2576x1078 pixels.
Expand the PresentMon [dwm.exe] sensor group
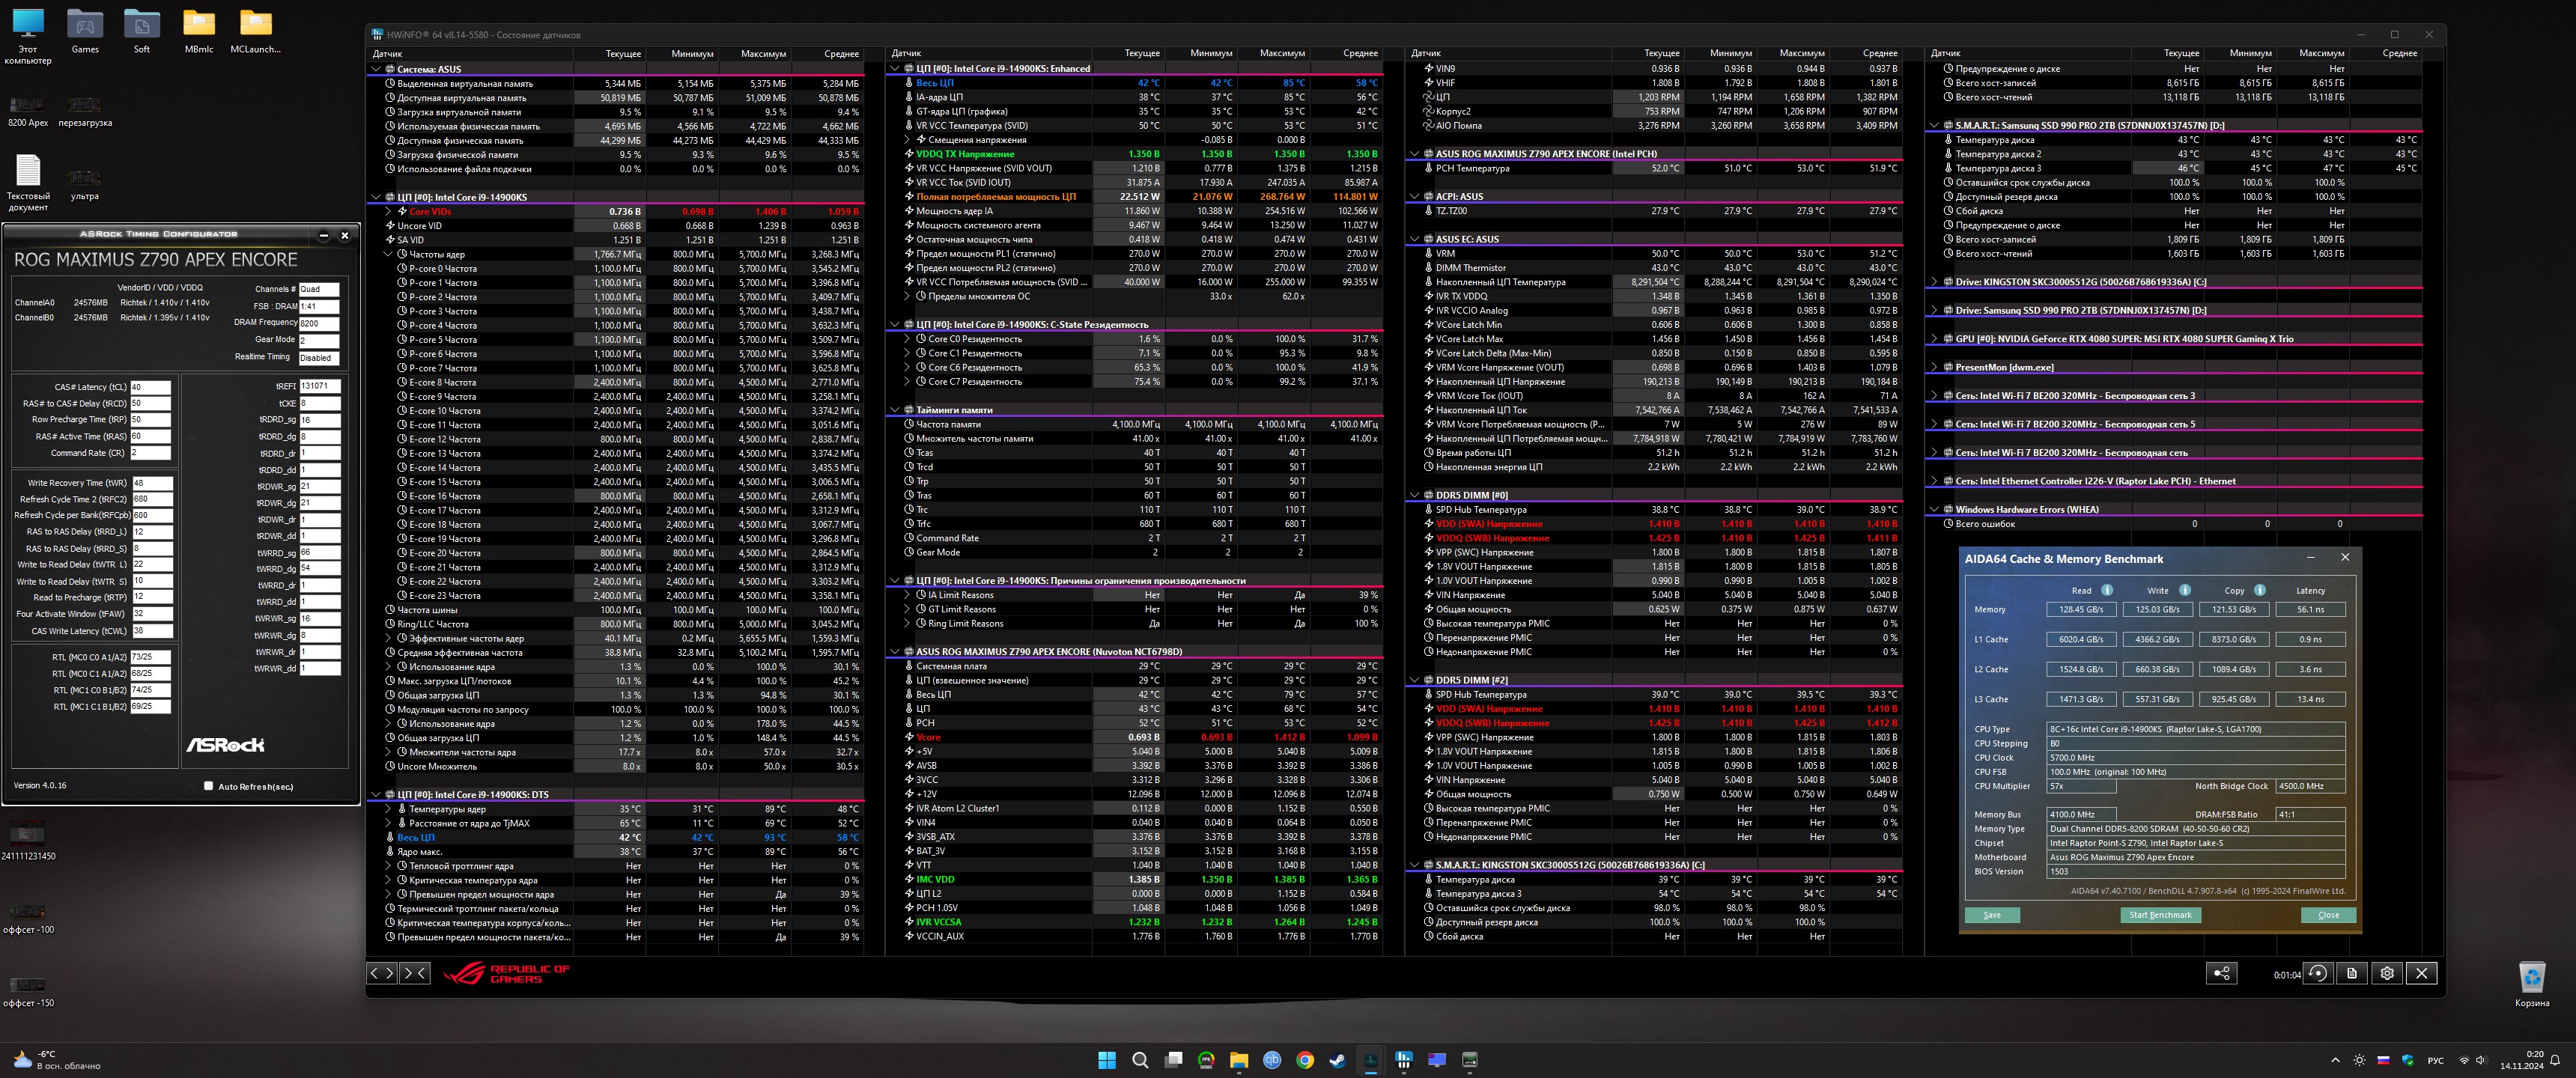[x=1934, y=367]
